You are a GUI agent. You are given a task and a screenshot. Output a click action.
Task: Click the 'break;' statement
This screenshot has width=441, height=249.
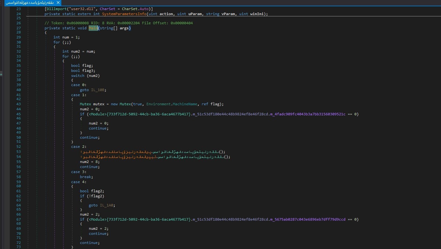87,177
